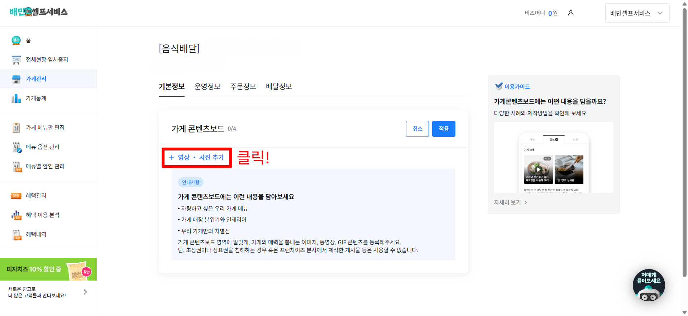Click the plus icon for 영상 추가
This screenshot has height=316, width=688.
tap(171, 157)
